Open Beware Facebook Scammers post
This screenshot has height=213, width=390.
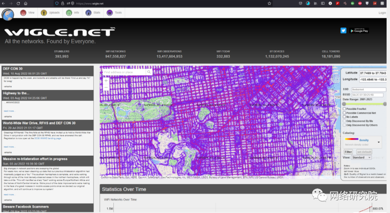tap(26, 207)
